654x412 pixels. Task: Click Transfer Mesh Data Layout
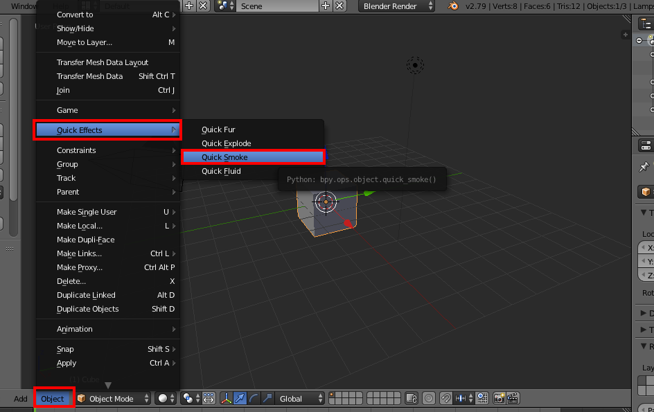107,62
